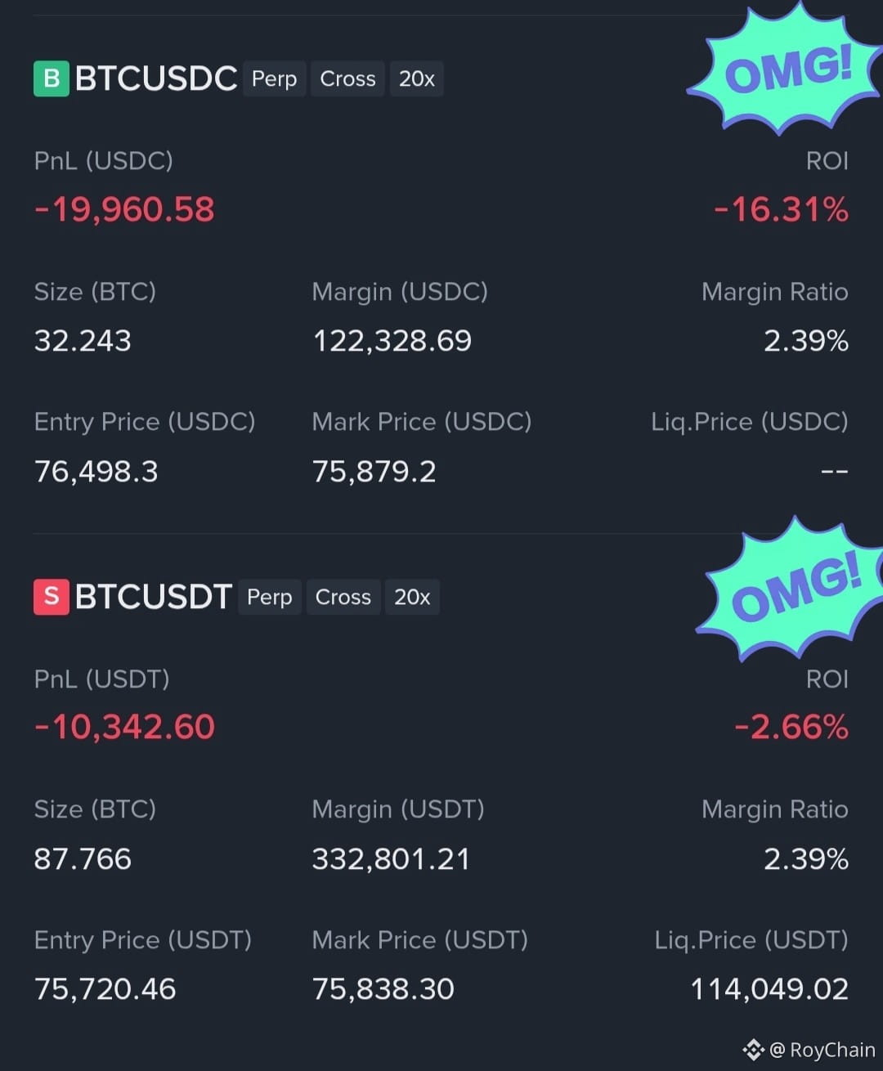This screenshot has width=883, height=1071.
Task: Select the Cross tag on BTCUSDC
Action: (x=347, y=78)
